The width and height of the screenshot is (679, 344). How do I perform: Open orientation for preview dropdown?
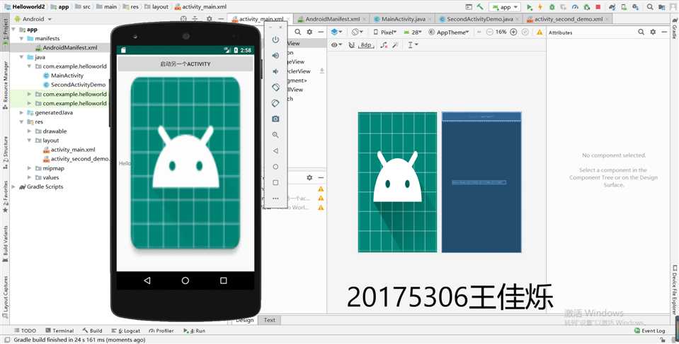pos(357,32)
